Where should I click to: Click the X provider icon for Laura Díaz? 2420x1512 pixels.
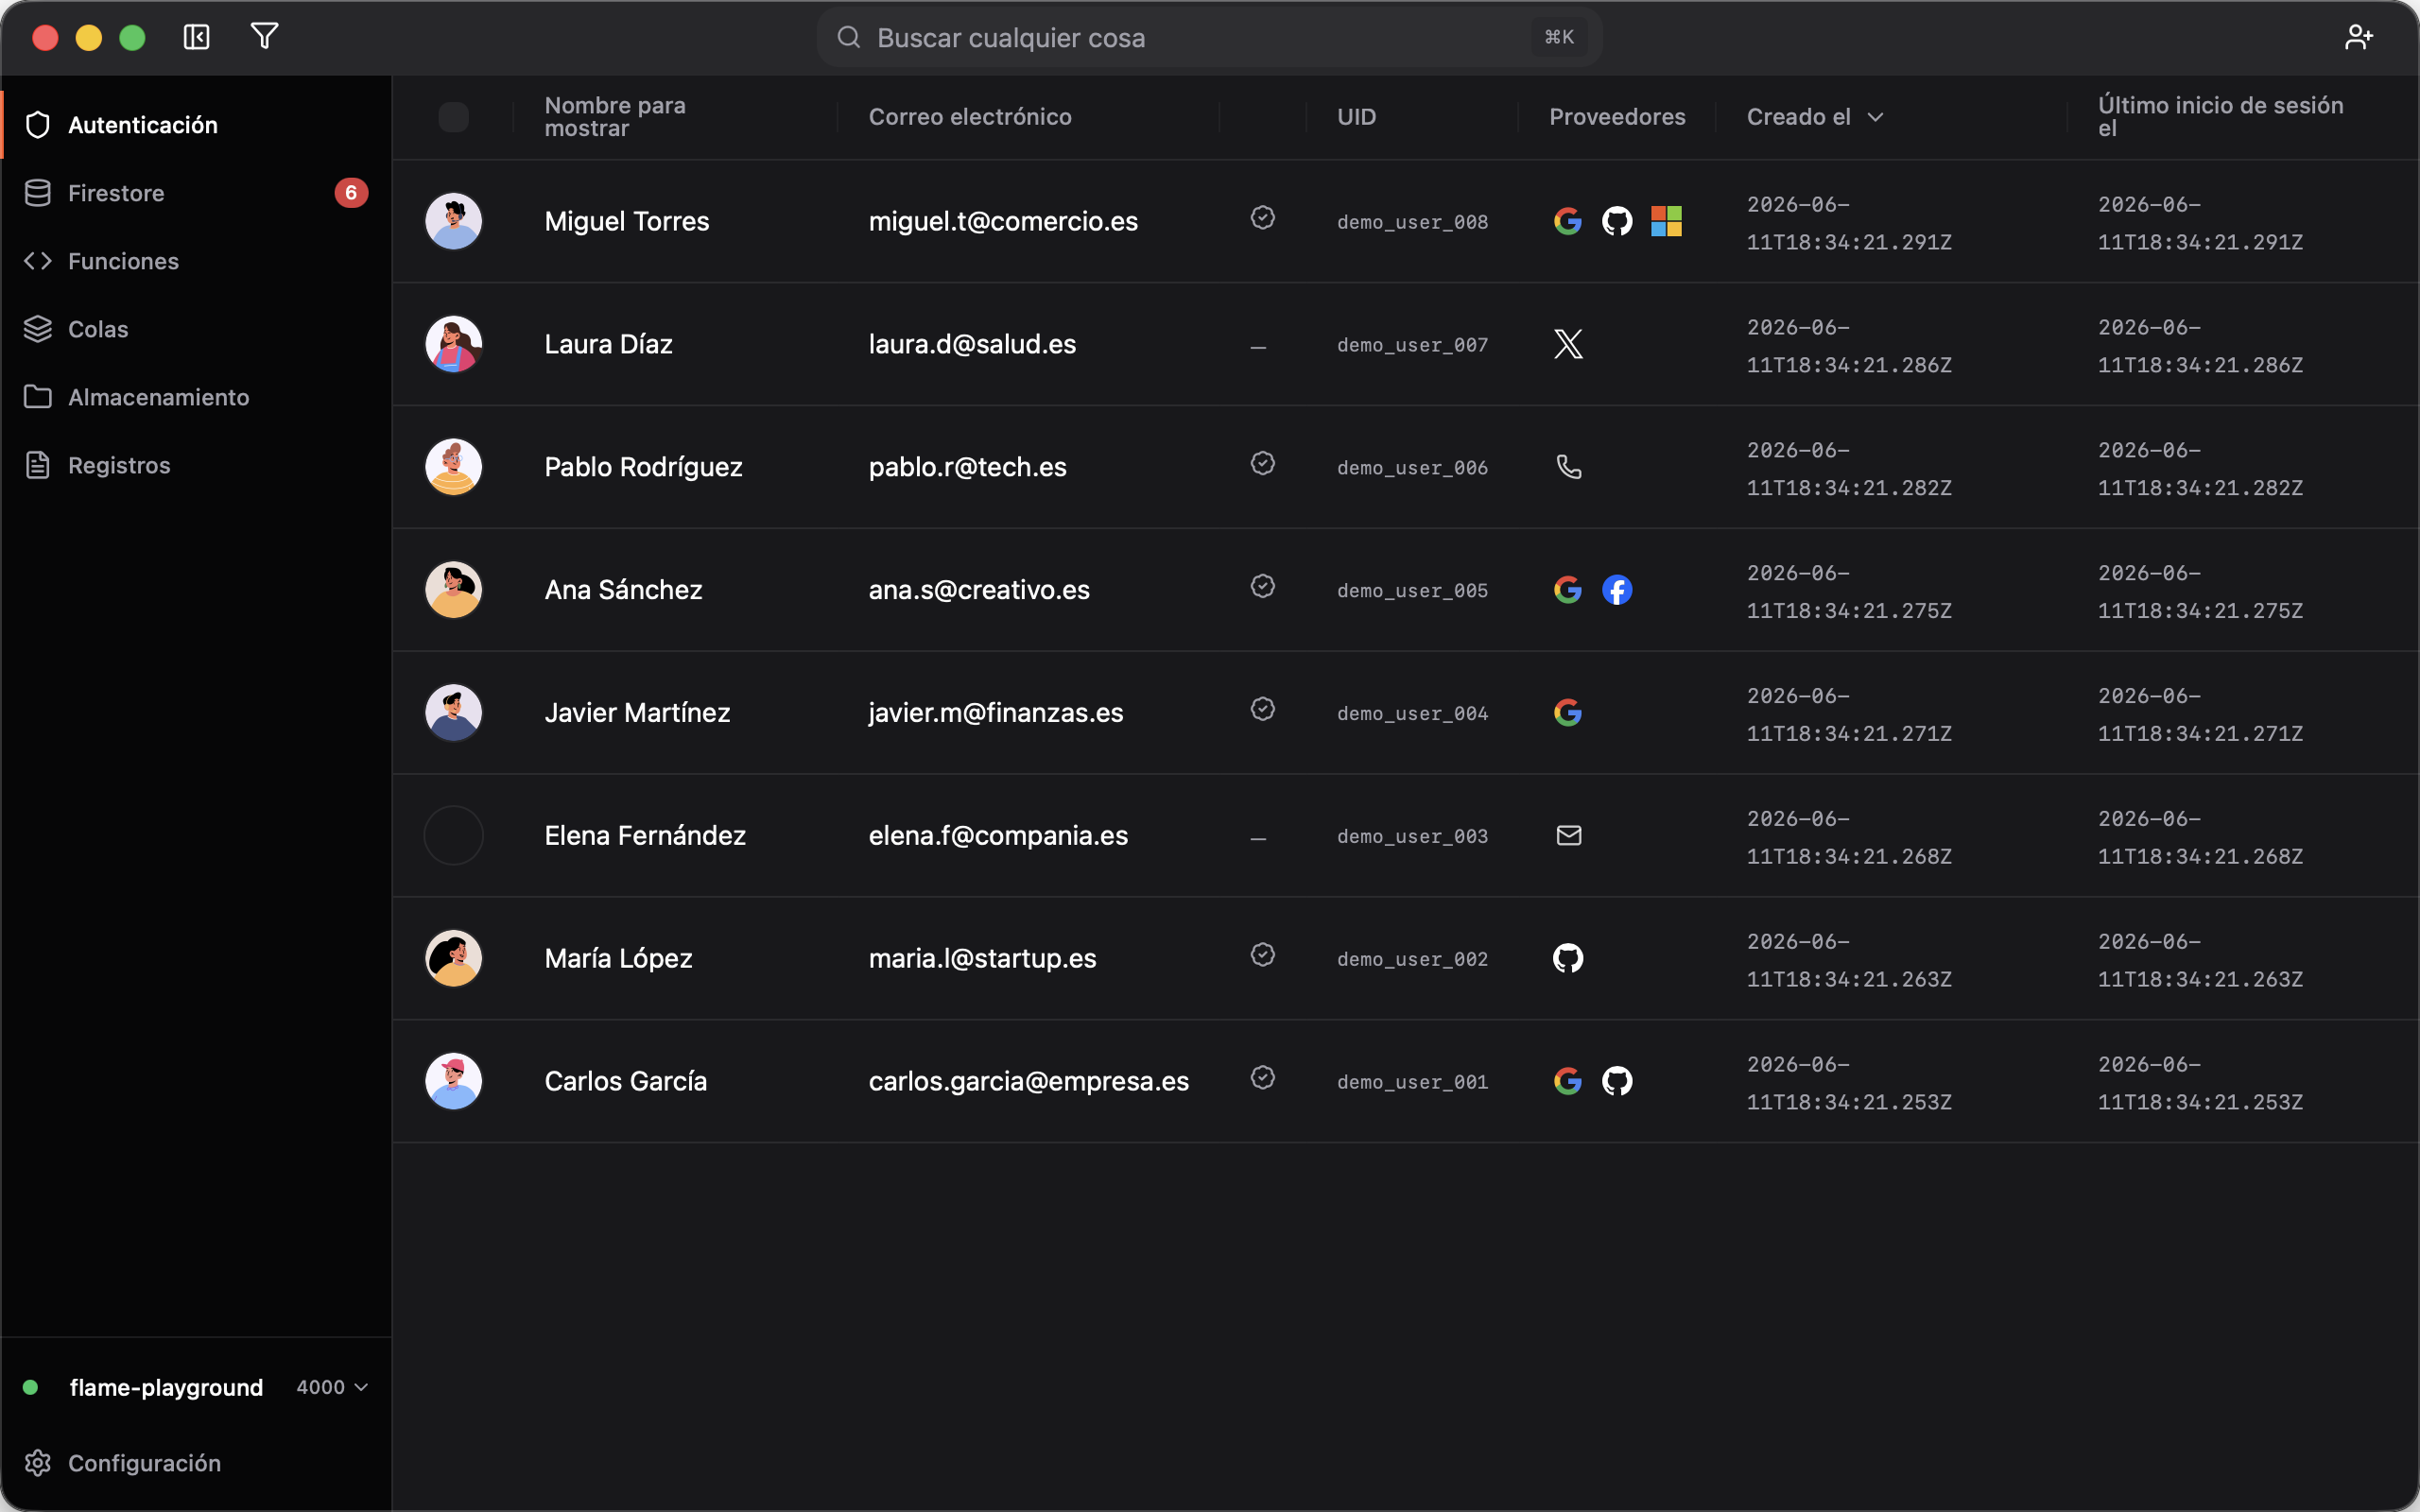(1568, 344)
